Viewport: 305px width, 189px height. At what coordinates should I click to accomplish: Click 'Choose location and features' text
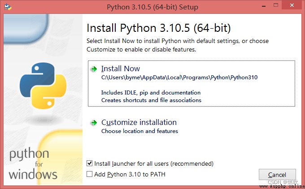[x=139, y=131]
